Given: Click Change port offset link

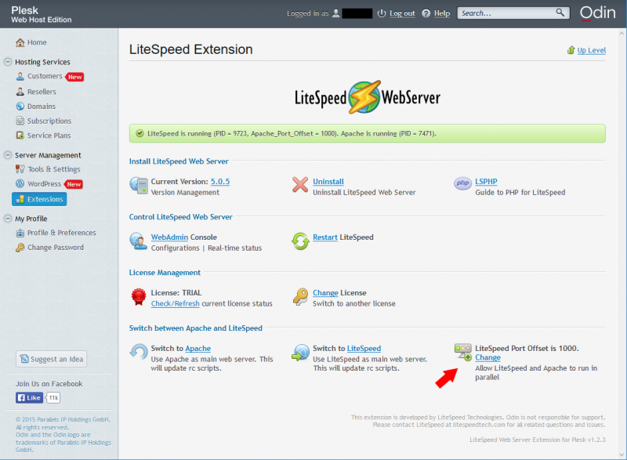Looking at the screenshot, I should point(487,357).
